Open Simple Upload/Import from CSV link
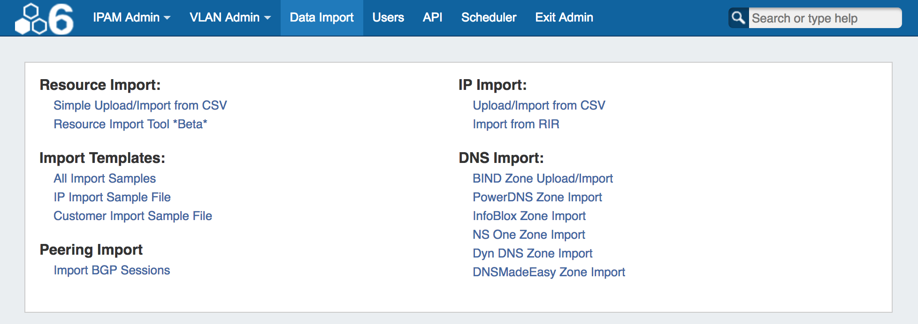The height and width of the screenshot is (324, 918). coord(140,105)
